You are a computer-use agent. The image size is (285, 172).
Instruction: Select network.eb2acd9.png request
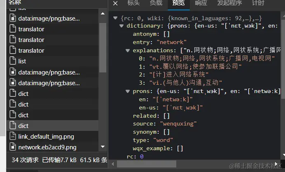coord(53,147)
